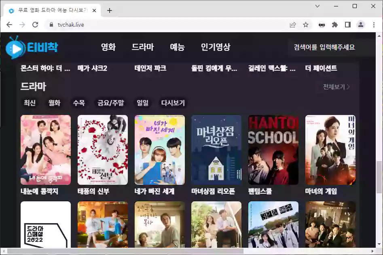Open Hanton School 팬텀스쿨 poster
The image size is (383, 255).
click(x=273, y=150)
